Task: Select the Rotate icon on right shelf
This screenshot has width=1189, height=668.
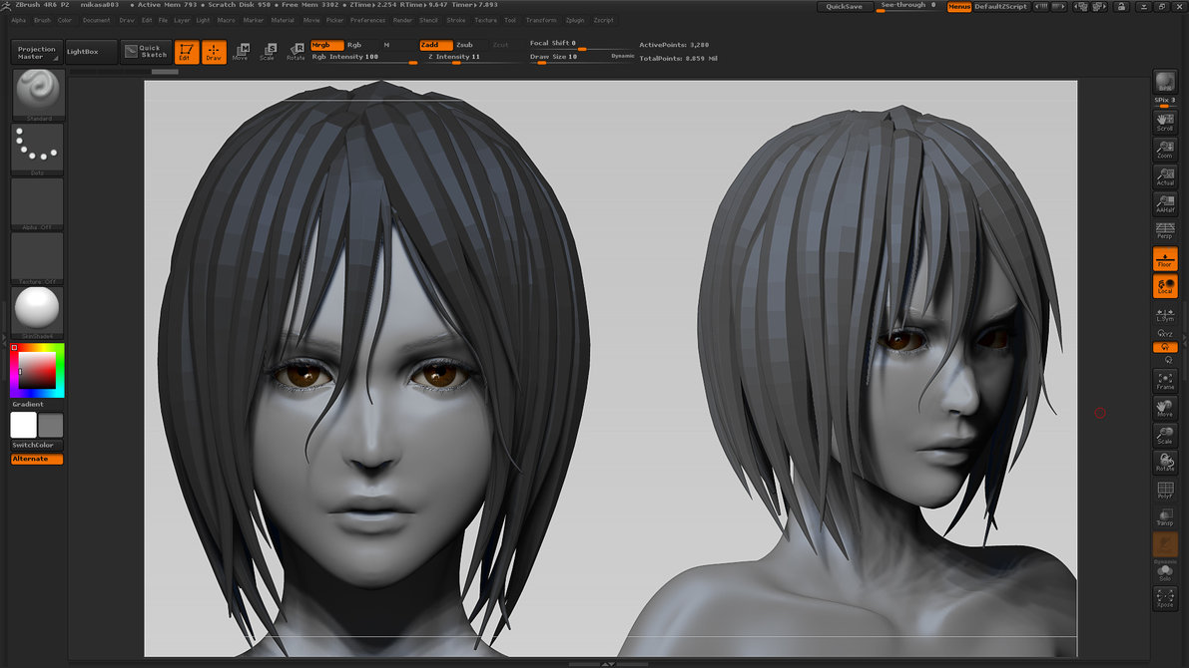Action: click(x=1164, y=462)
